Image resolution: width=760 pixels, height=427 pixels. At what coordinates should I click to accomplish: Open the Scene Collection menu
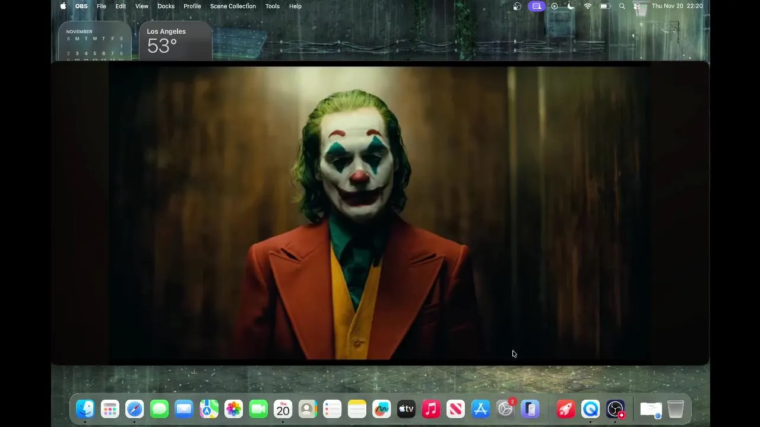(233, 6)
